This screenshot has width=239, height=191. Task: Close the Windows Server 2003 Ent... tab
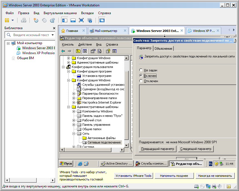point(182,31)
